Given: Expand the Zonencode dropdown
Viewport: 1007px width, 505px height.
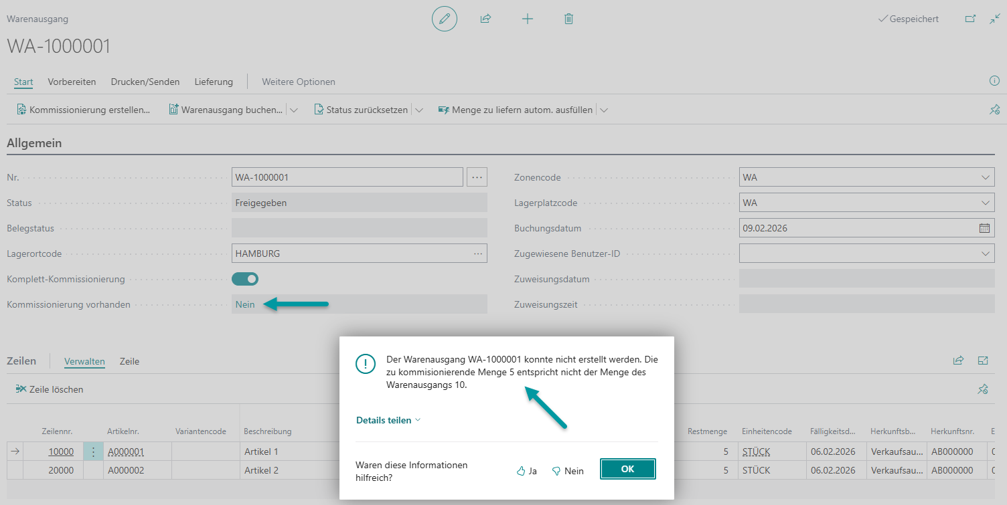Looking at the screenshot, I should pos(985,177).
